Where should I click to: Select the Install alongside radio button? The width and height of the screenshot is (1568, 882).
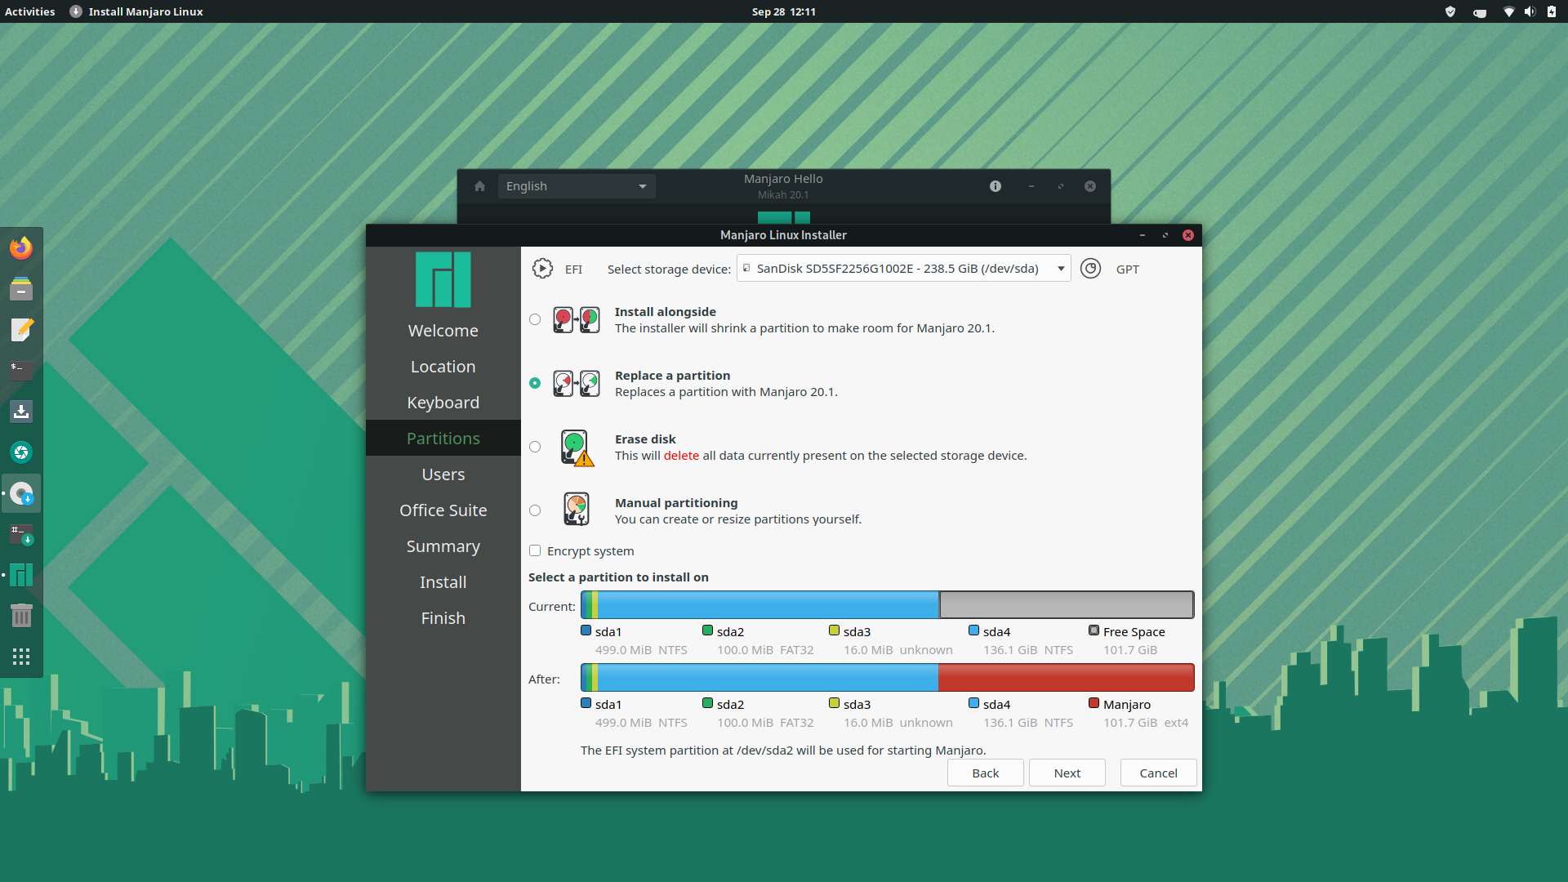click(535, 319)
